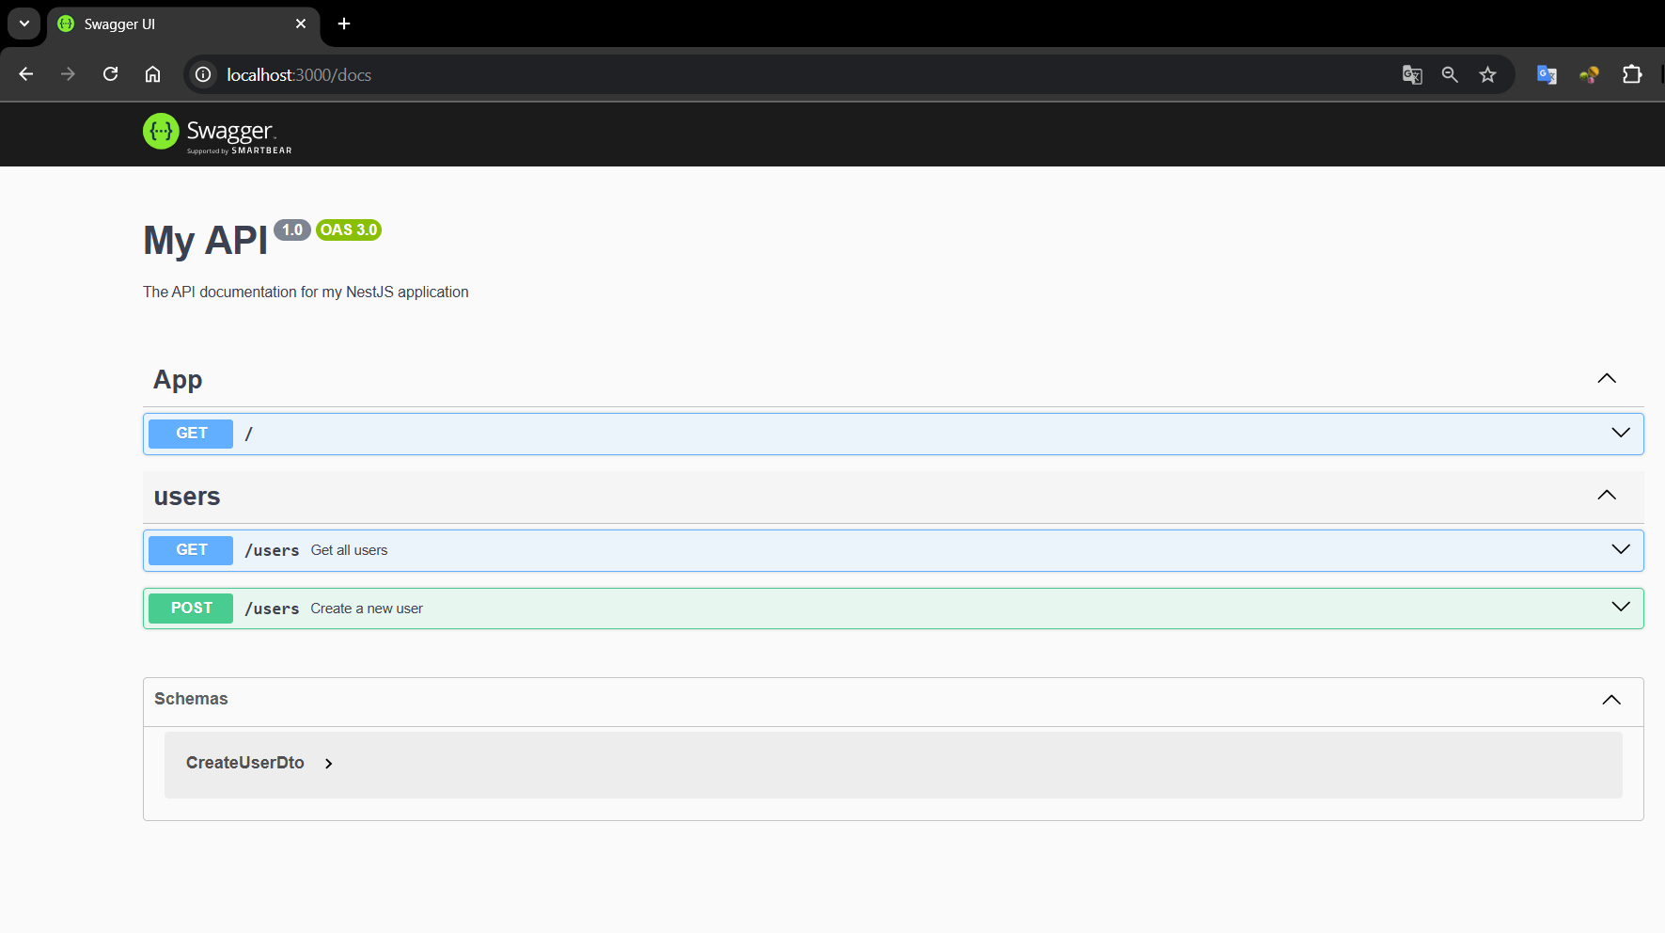Click the zoom magnifier icon in toolbar
1665x933 pixels.
click(x=1450, y=74)
